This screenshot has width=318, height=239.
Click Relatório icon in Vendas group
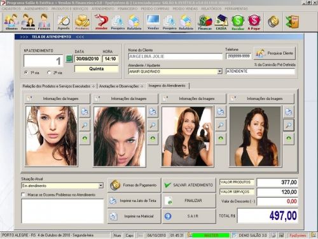(186, 22)
